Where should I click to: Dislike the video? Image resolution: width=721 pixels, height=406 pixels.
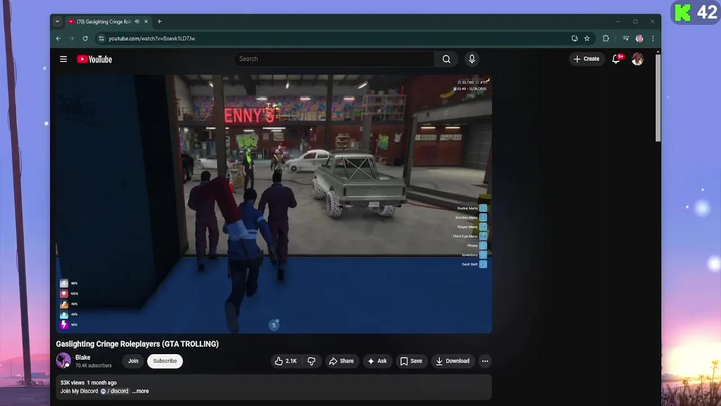(x=311, y=361)
